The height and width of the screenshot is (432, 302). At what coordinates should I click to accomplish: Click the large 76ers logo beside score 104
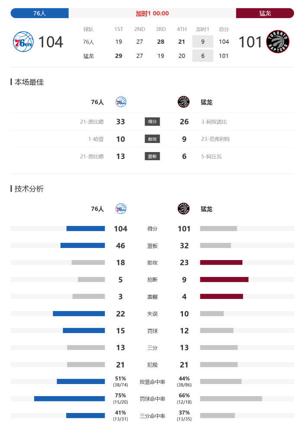[x=23, y=42]
